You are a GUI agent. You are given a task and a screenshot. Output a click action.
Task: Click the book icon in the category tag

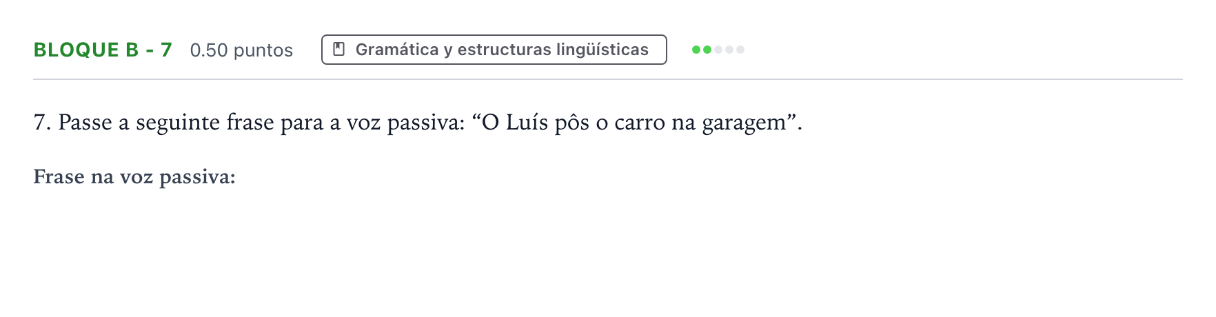point(338,50)
